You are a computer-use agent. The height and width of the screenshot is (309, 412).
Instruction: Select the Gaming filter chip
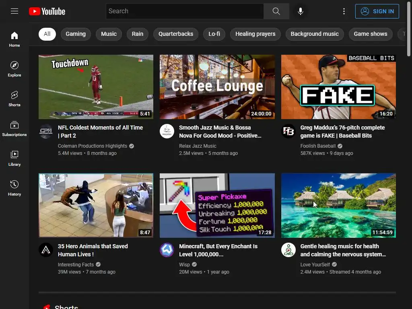[x=76, y=34]
